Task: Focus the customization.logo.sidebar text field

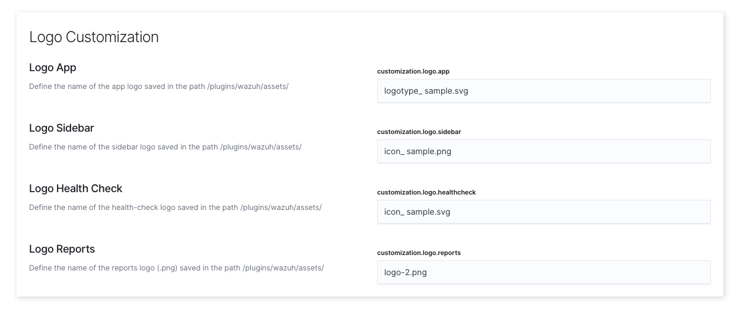Action: point(543,151)
